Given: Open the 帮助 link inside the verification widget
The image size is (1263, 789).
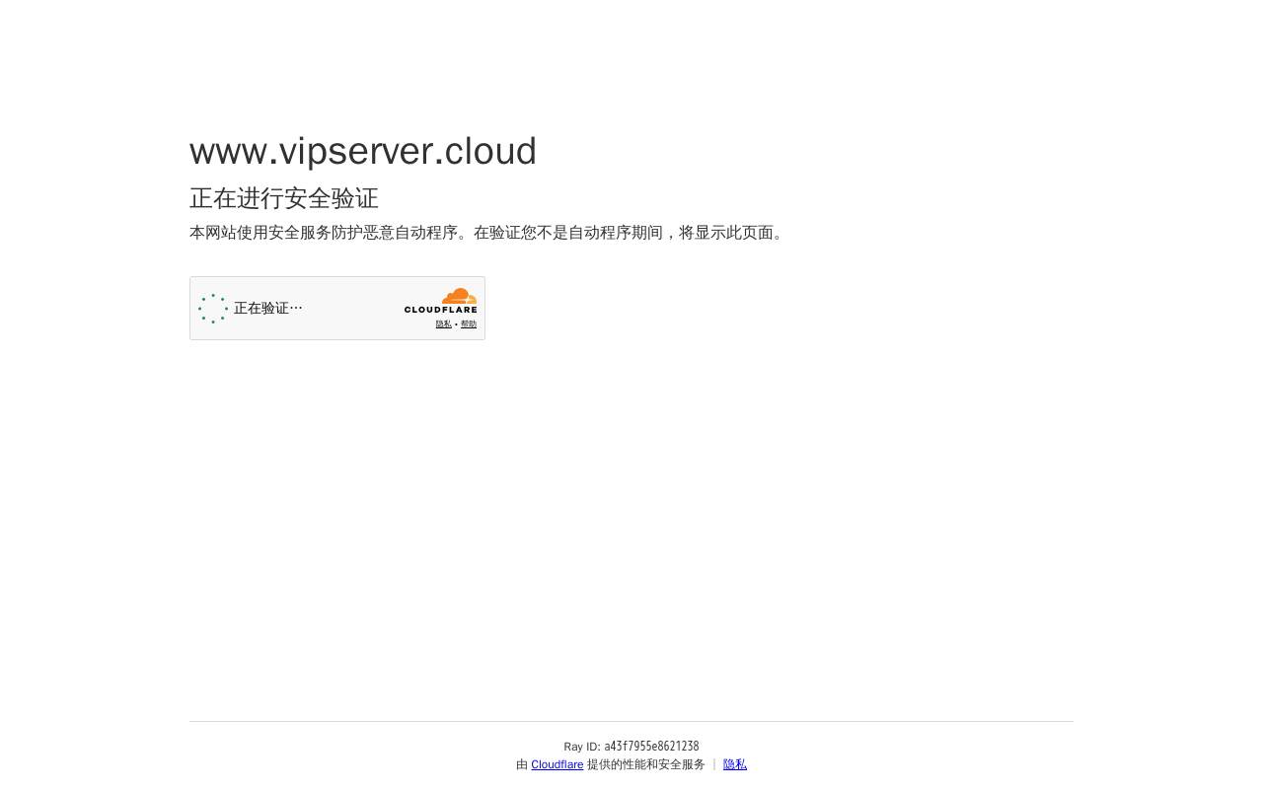Looking at the screenshot, I should click(x=469, y=324).
